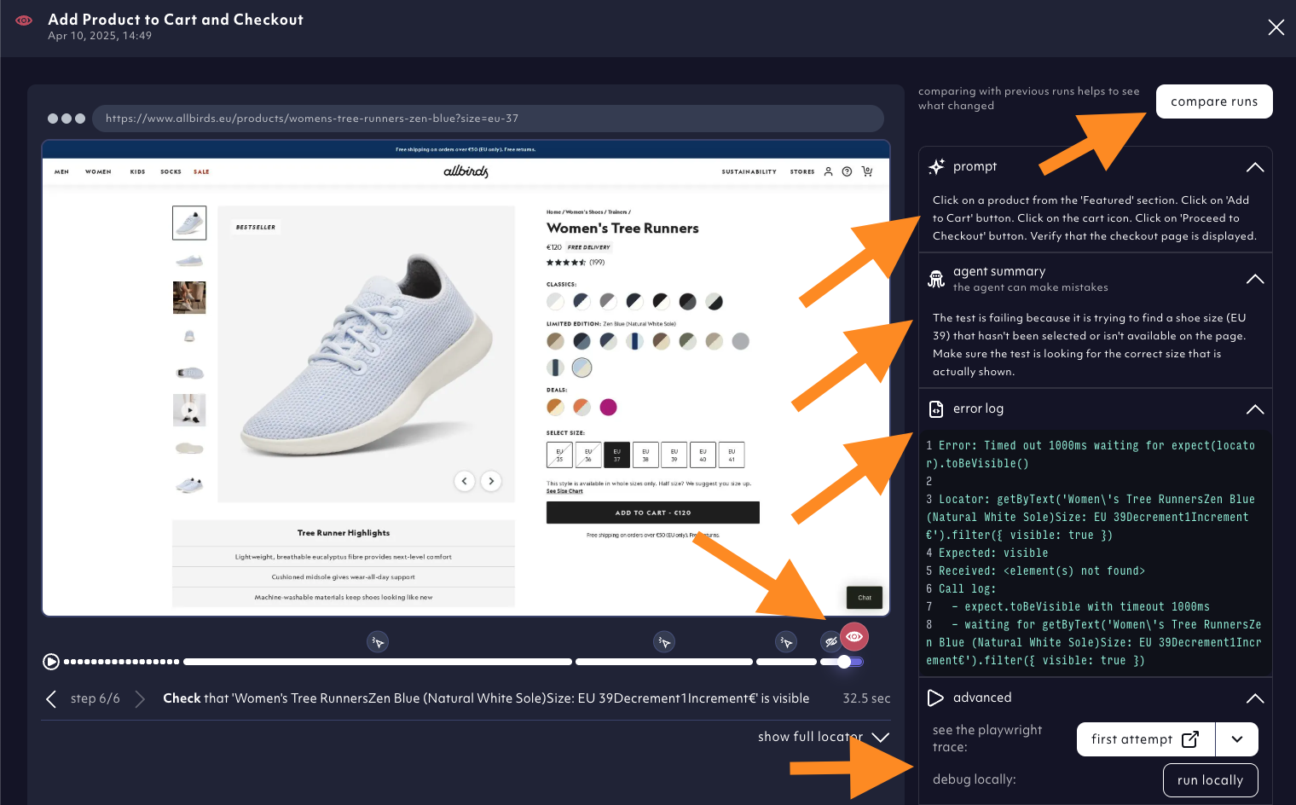
Task: Close the test details overlay
Action: pyautogui.click(x=1276, y=27)
